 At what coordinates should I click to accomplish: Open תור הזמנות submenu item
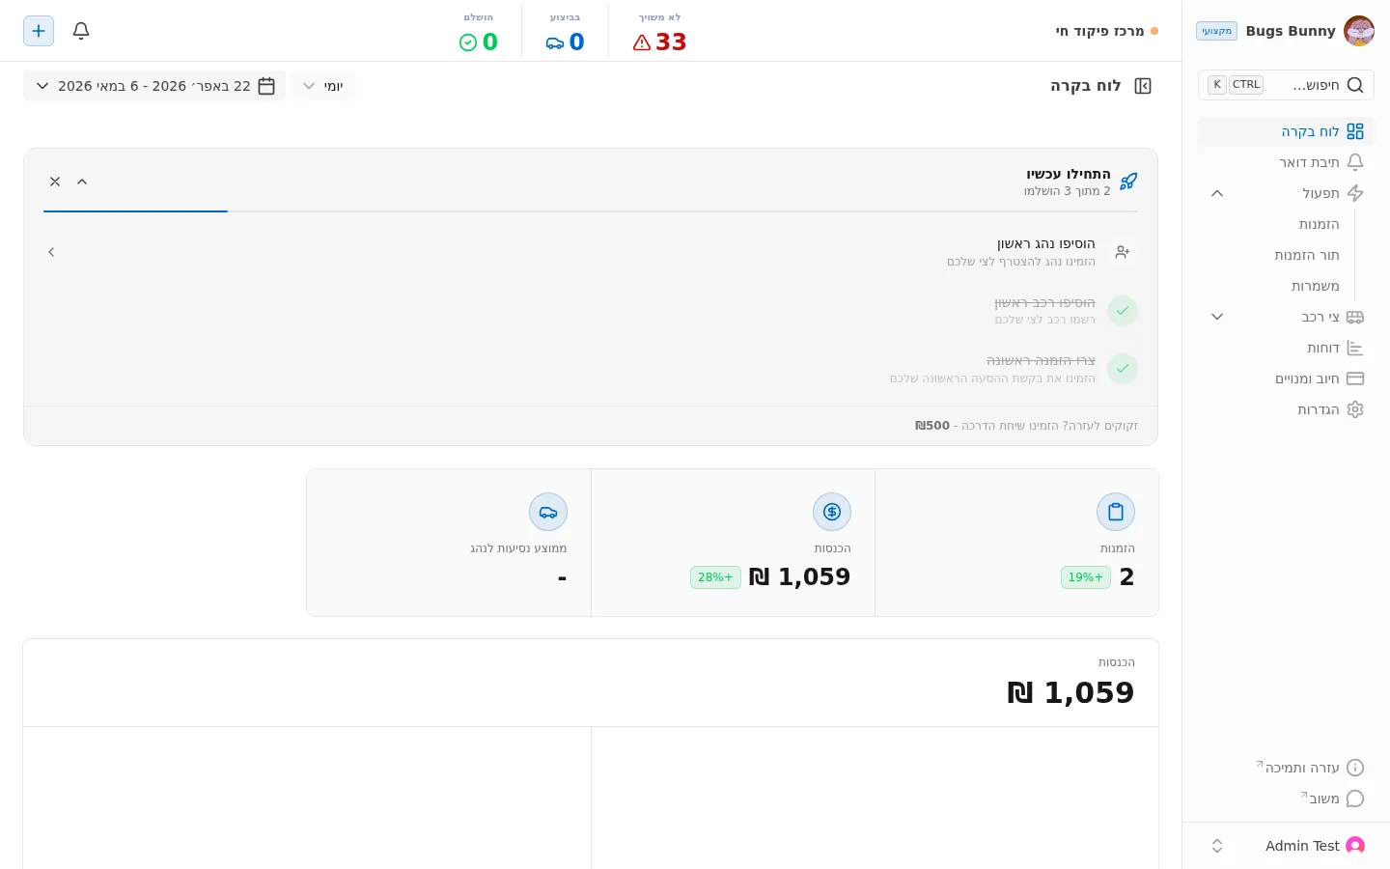tap(1307, 255)
